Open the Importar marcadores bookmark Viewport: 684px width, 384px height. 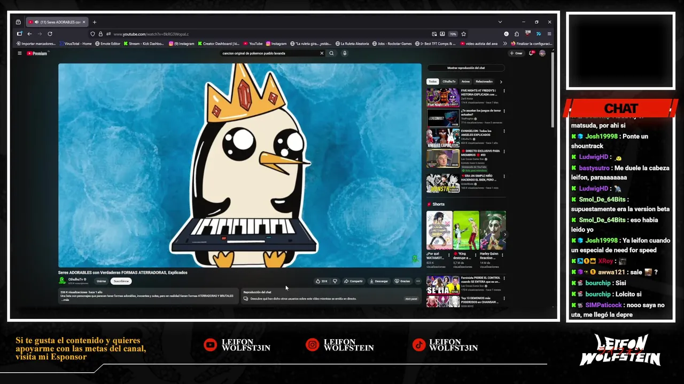(36, 44)
